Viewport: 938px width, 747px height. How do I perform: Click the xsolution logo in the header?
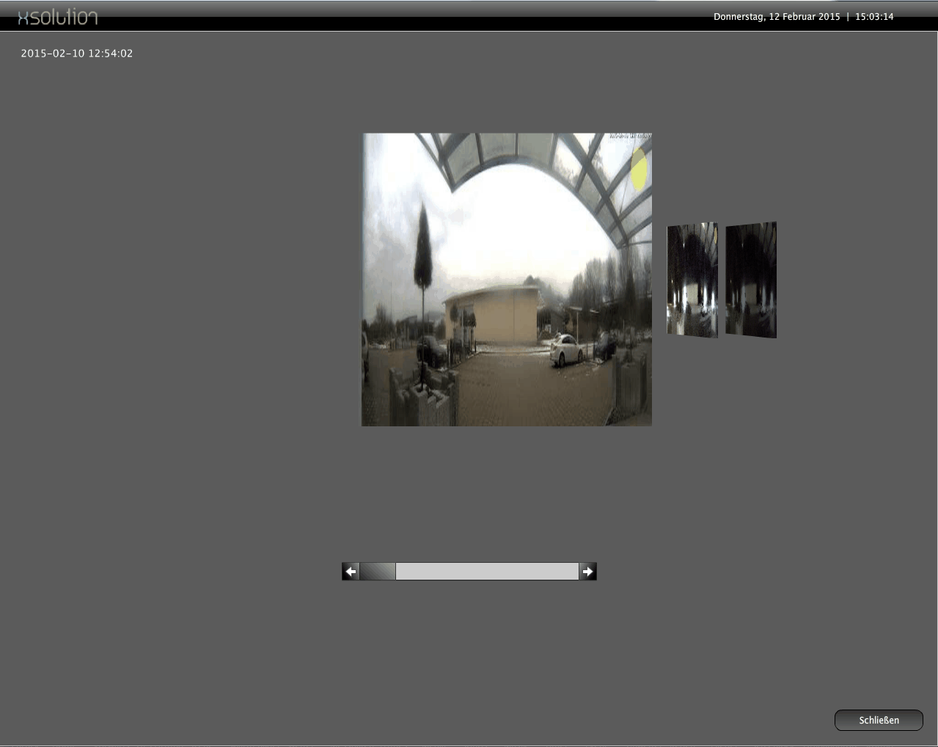click(x=58, y=18)
